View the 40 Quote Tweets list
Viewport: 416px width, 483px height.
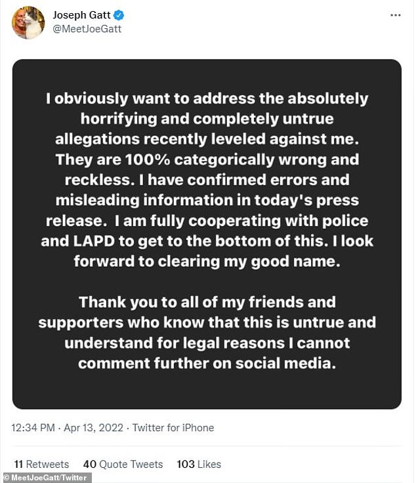123,464
